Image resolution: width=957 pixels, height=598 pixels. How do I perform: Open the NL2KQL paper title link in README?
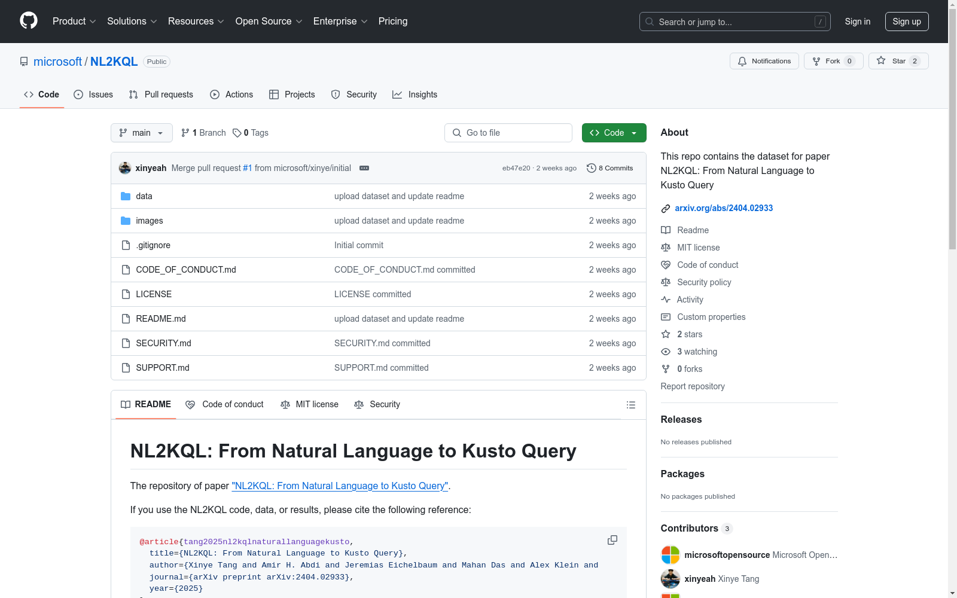340,486
